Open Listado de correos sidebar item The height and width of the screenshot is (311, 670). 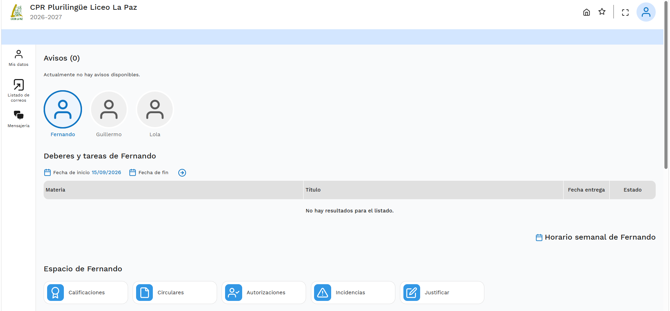click(x=18, y=91)
